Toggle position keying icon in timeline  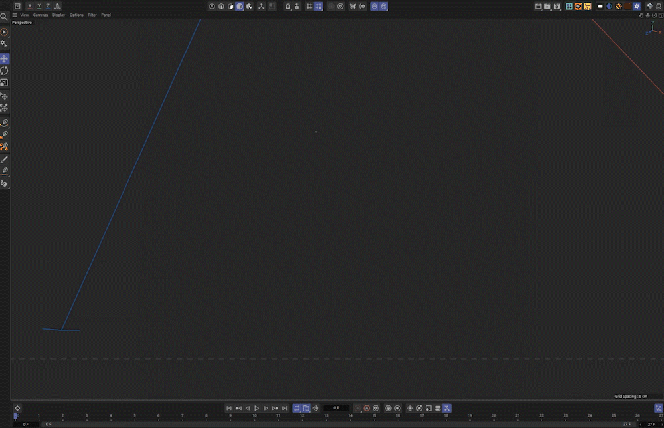click(410, 408)
